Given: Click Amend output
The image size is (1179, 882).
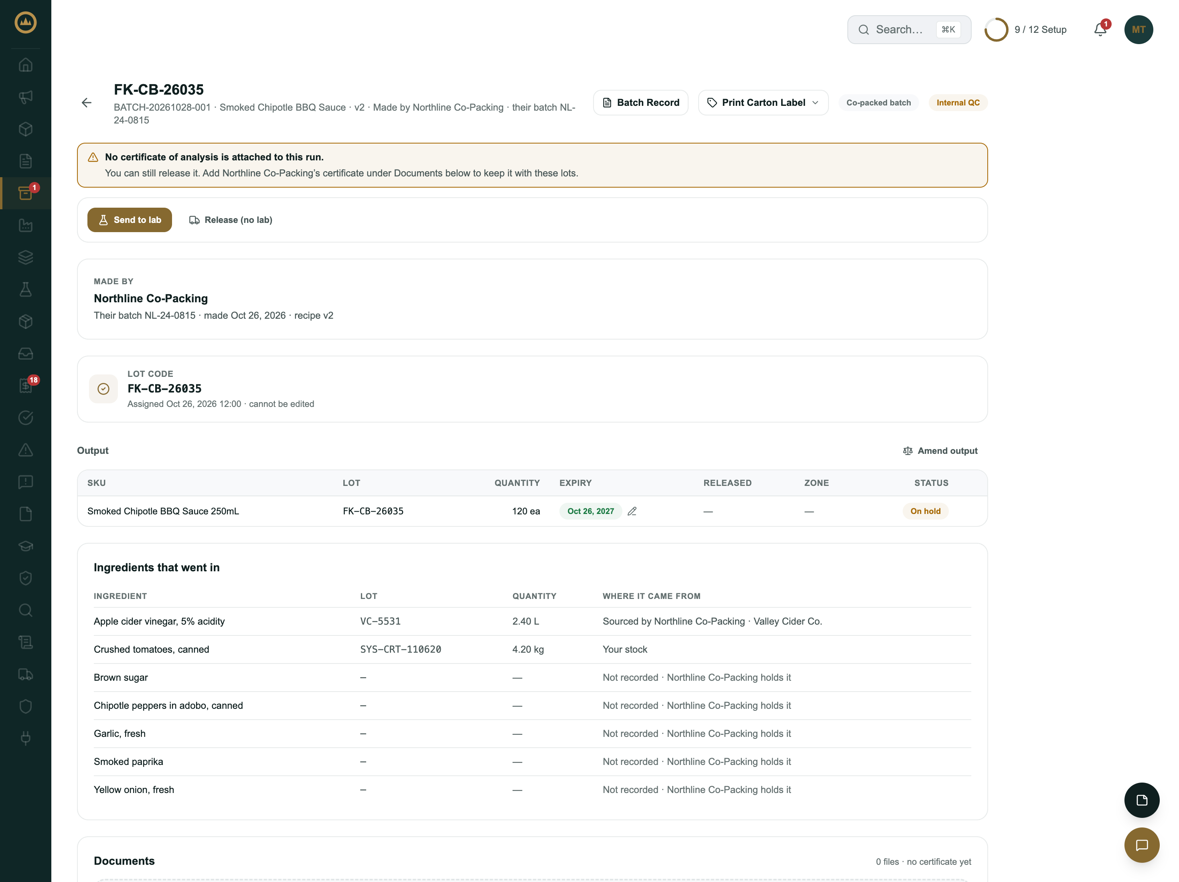Looking at the screenshot, I should [x=940, y=451].
